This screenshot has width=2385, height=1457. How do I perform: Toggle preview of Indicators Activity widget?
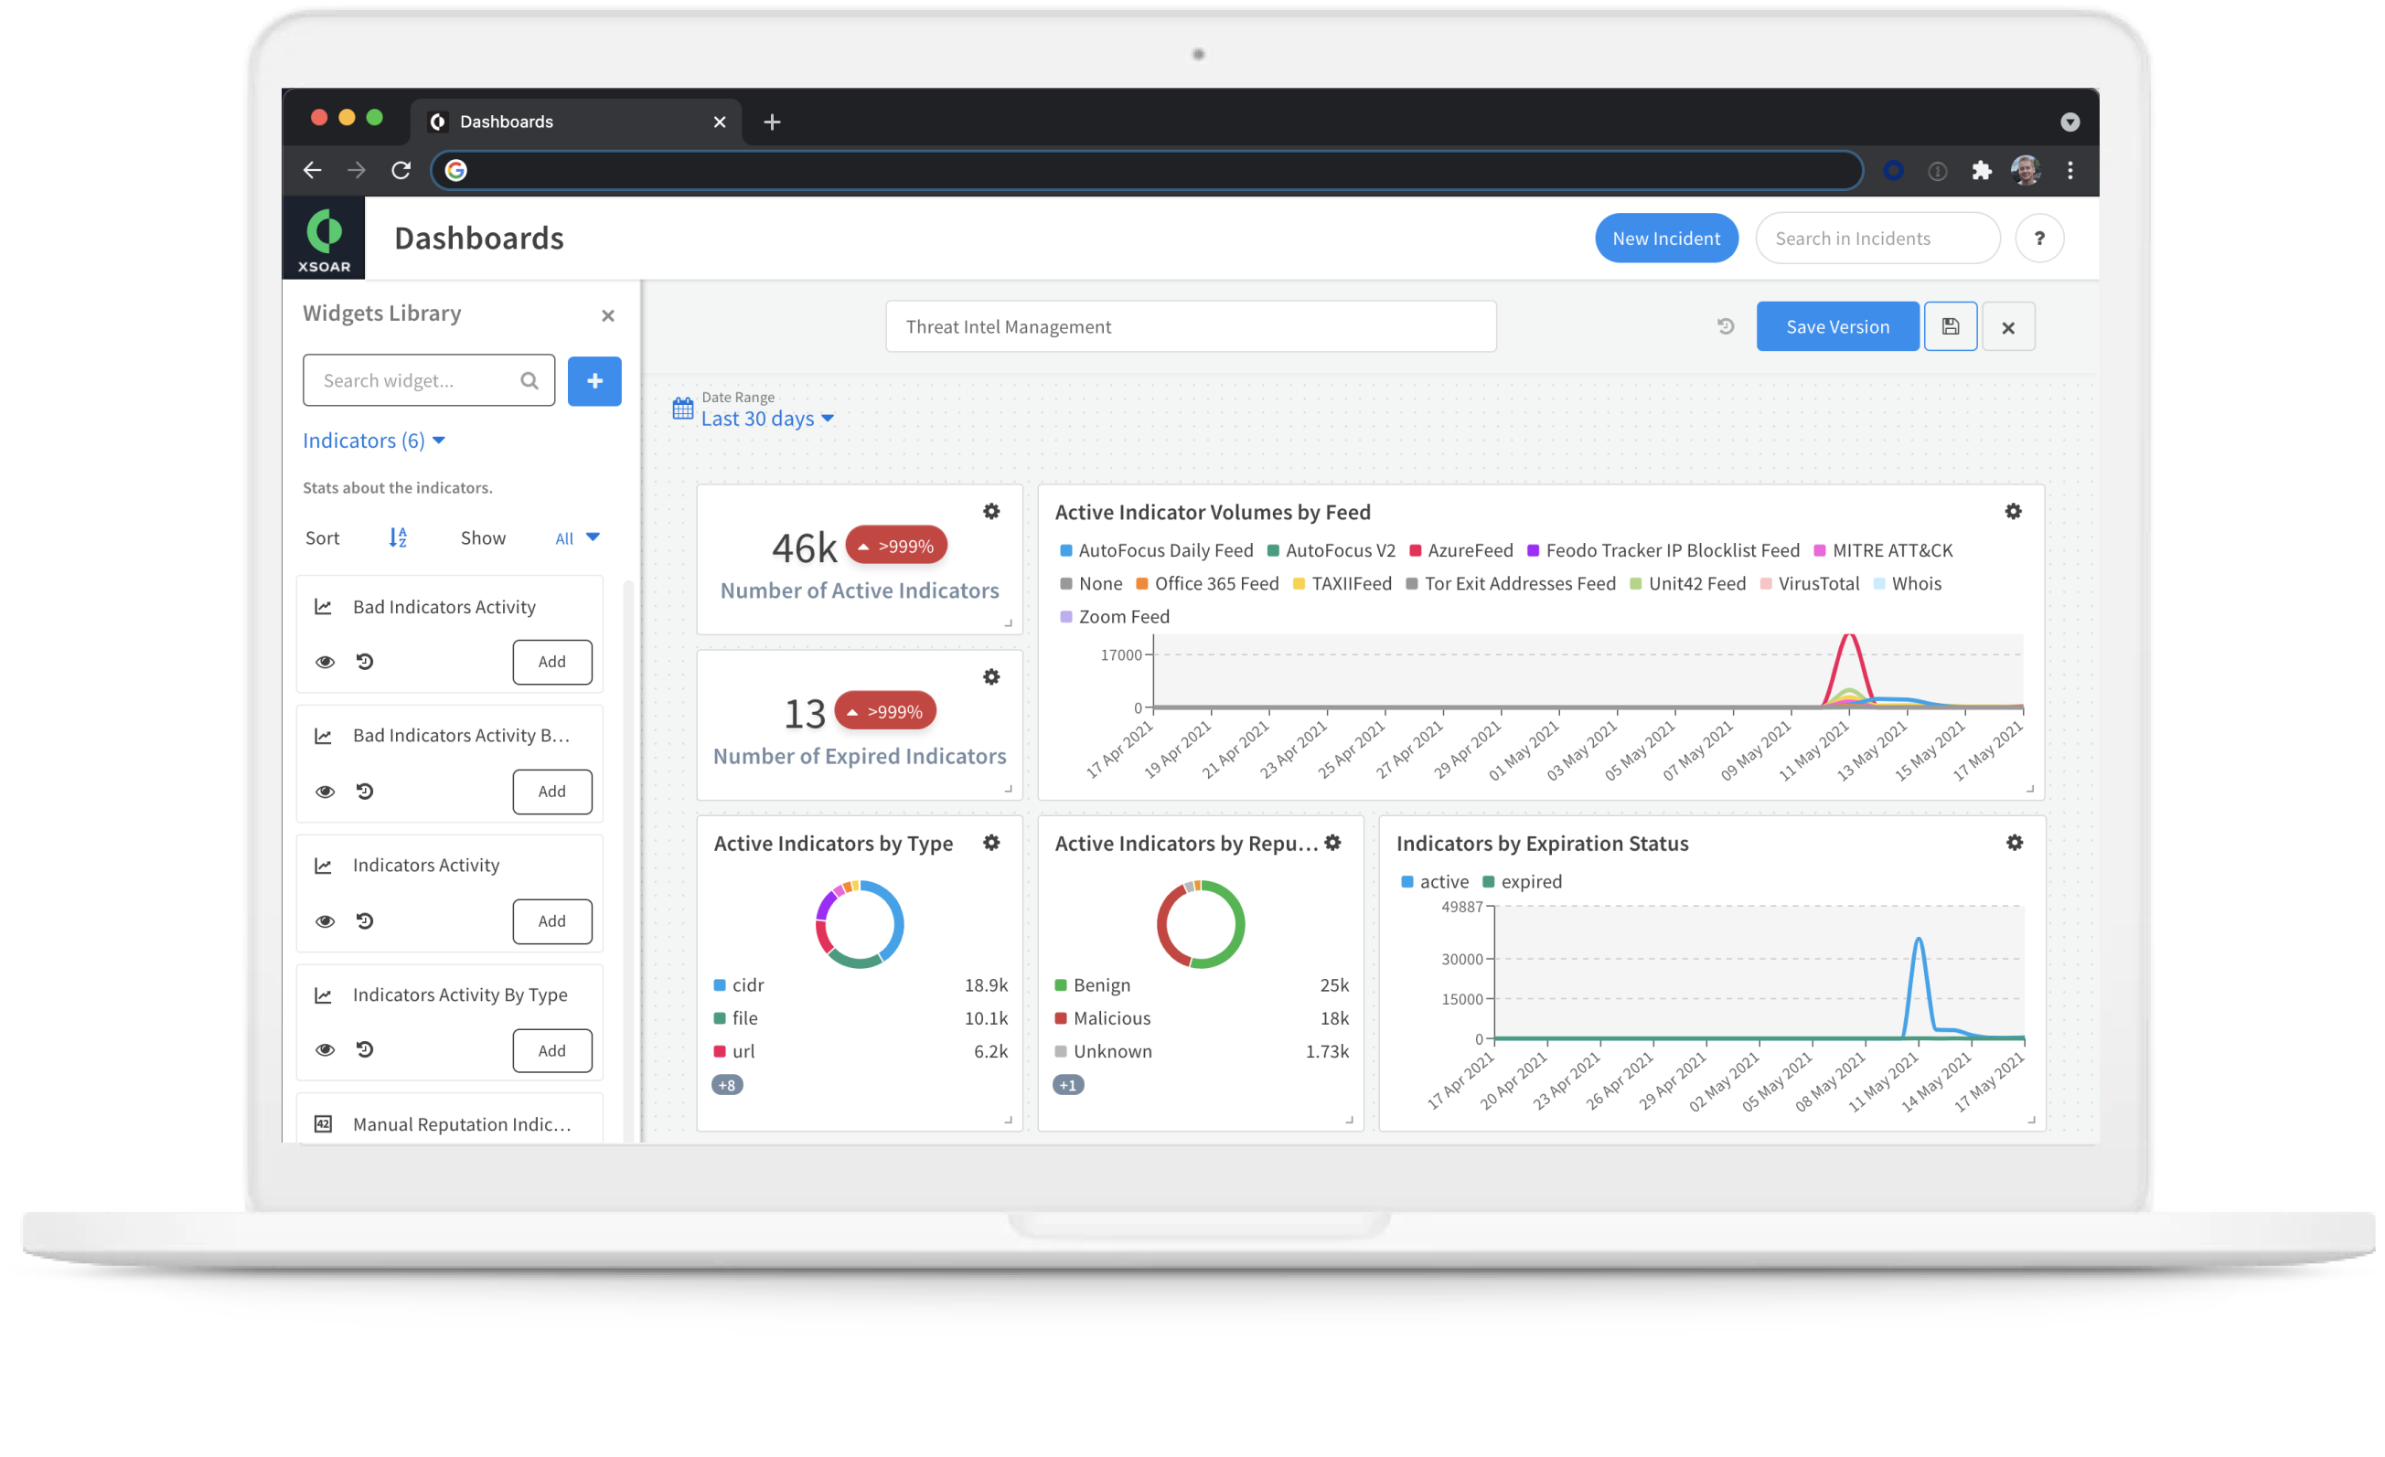click(326, 921)
